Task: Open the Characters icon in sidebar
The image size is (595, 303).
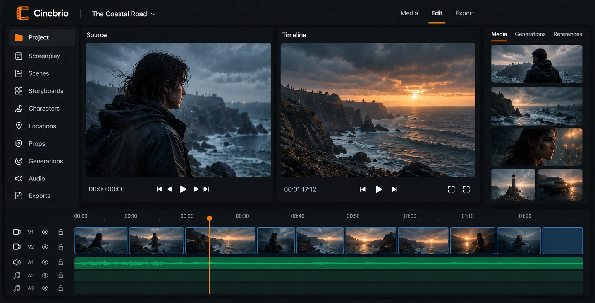Action: pyautogui.click(x=19, y=109)
